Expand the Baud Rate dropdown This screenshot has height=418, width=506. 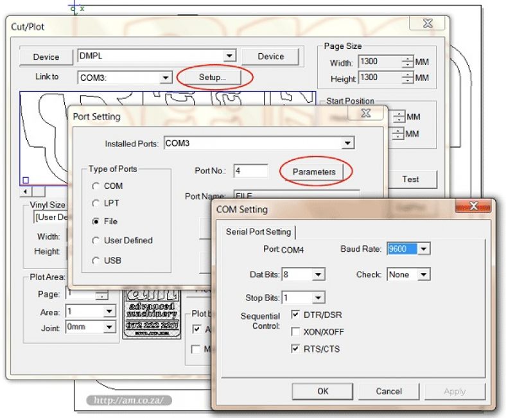point(424,249)
